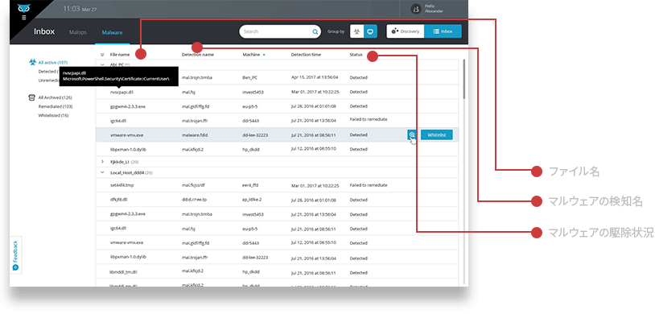Click the eer4_ffd machine cell
The width and height of the screenshot is (655, 314).
(250, 185)
